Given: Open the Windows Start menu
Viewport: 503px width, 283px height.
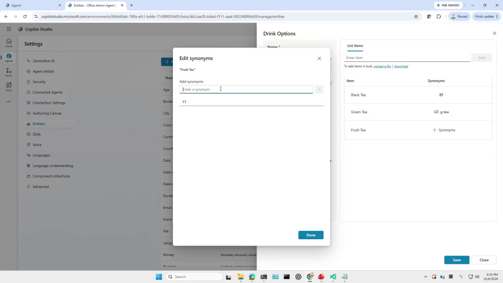Looking at the screenshot, I should (x=159, y=277).
